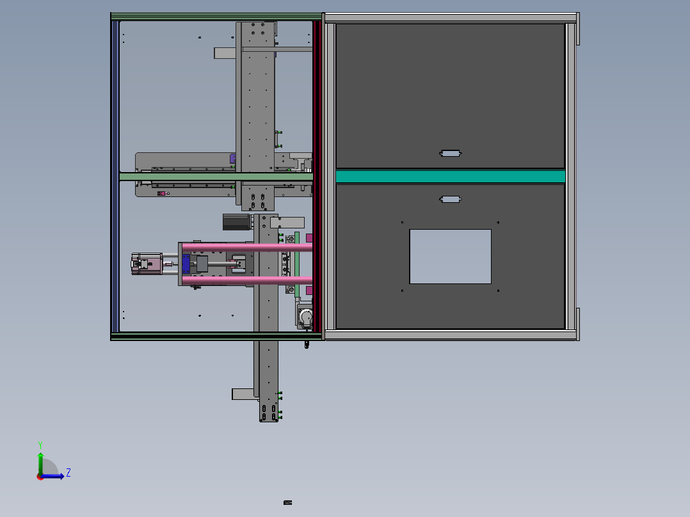Viewport: 690px width, 517px height.
Task: Select the small purple block beside the vertical column
Action: 233,159
